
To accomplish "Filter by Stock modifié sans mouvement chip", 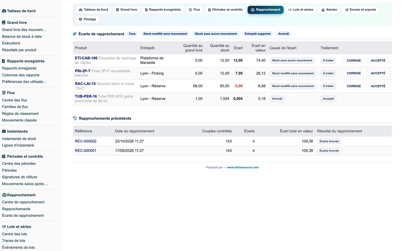I will pos(165,34).
